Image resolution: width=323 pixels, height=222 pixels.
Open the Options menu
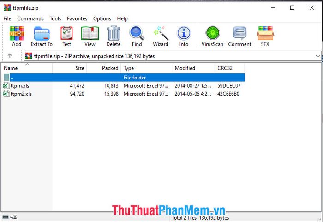102,18
